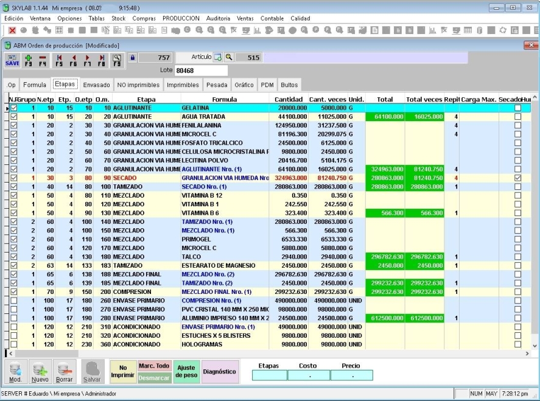The height and width of the screenshot is (401, 540).
Task: Click the Mod. database button
Action: pos(15,372)
